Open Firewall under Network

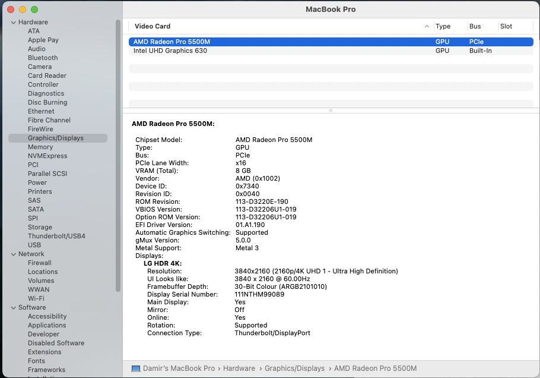[40, 263]
